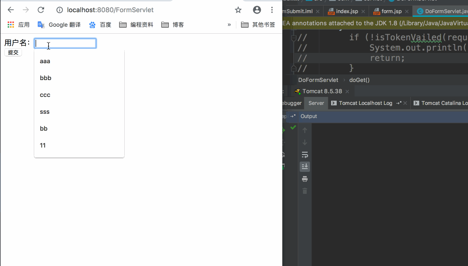Collapse fold marker at closing brace line
Image resolution: width=468 pixels, height=266 pixels.
(294, 68)
